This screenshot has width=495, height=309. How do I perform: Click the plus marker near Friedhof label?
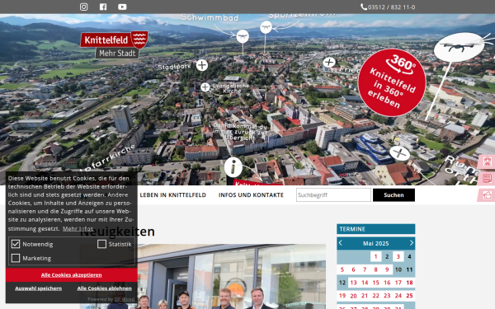point(329,63)
